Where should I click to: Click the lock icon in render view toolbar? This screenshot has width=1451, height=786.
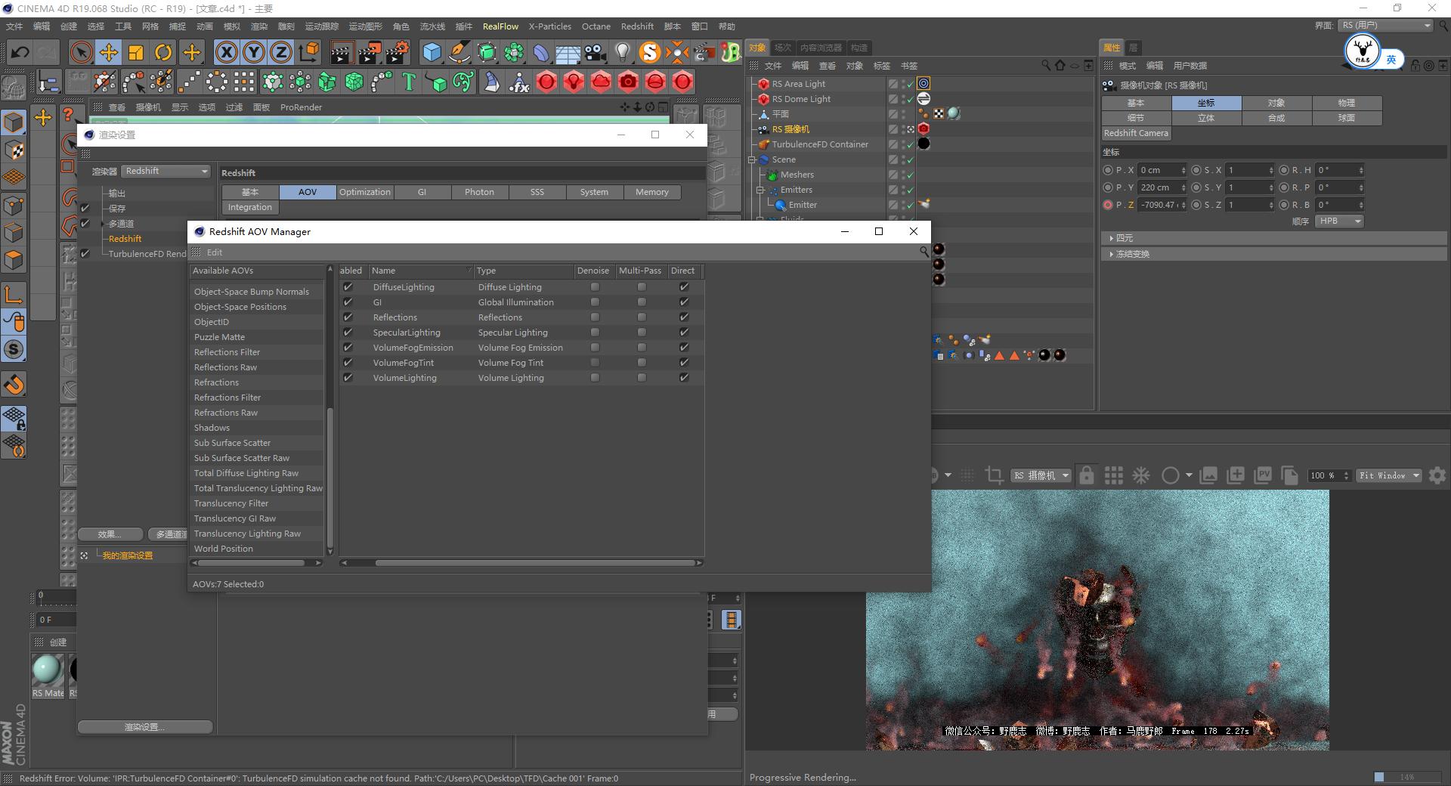click(1086, 475)
